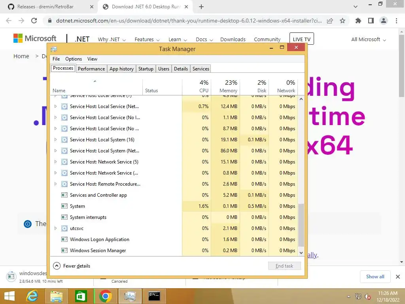Expand Service Host: Local Service (Net... row
The height and width of the screenshot is (304, 405).
(x=55, y=106)
